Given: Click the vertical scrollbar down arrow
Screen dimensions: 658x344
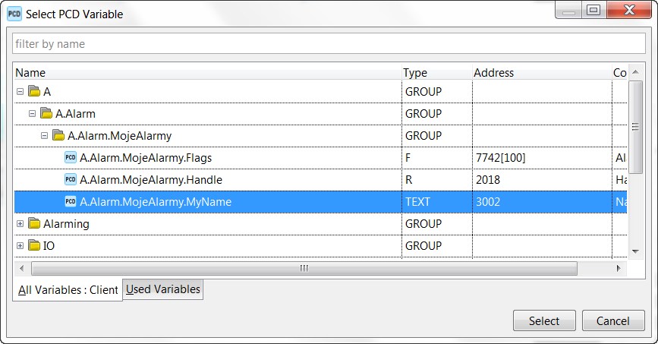Looking at the screenshot, I should [635, 251].
